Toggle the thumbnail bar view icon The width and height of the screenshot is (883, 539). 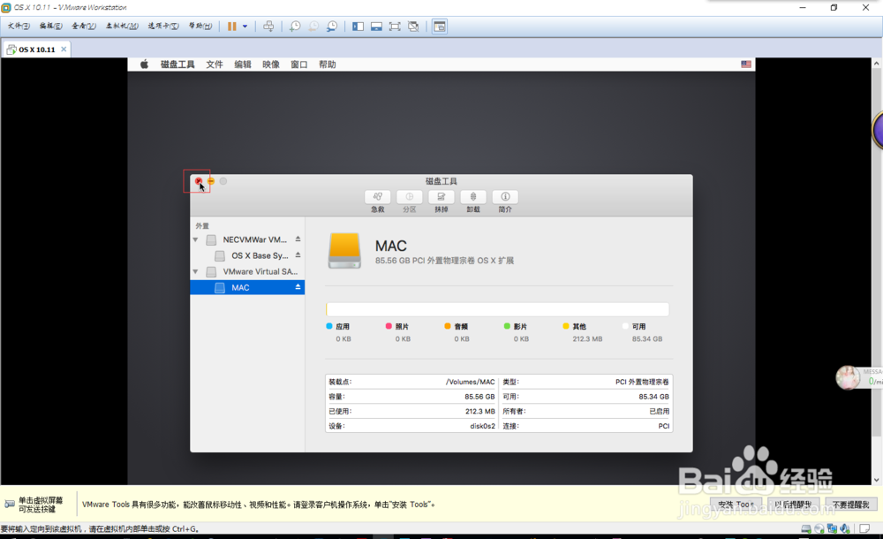tap(376, 27)
